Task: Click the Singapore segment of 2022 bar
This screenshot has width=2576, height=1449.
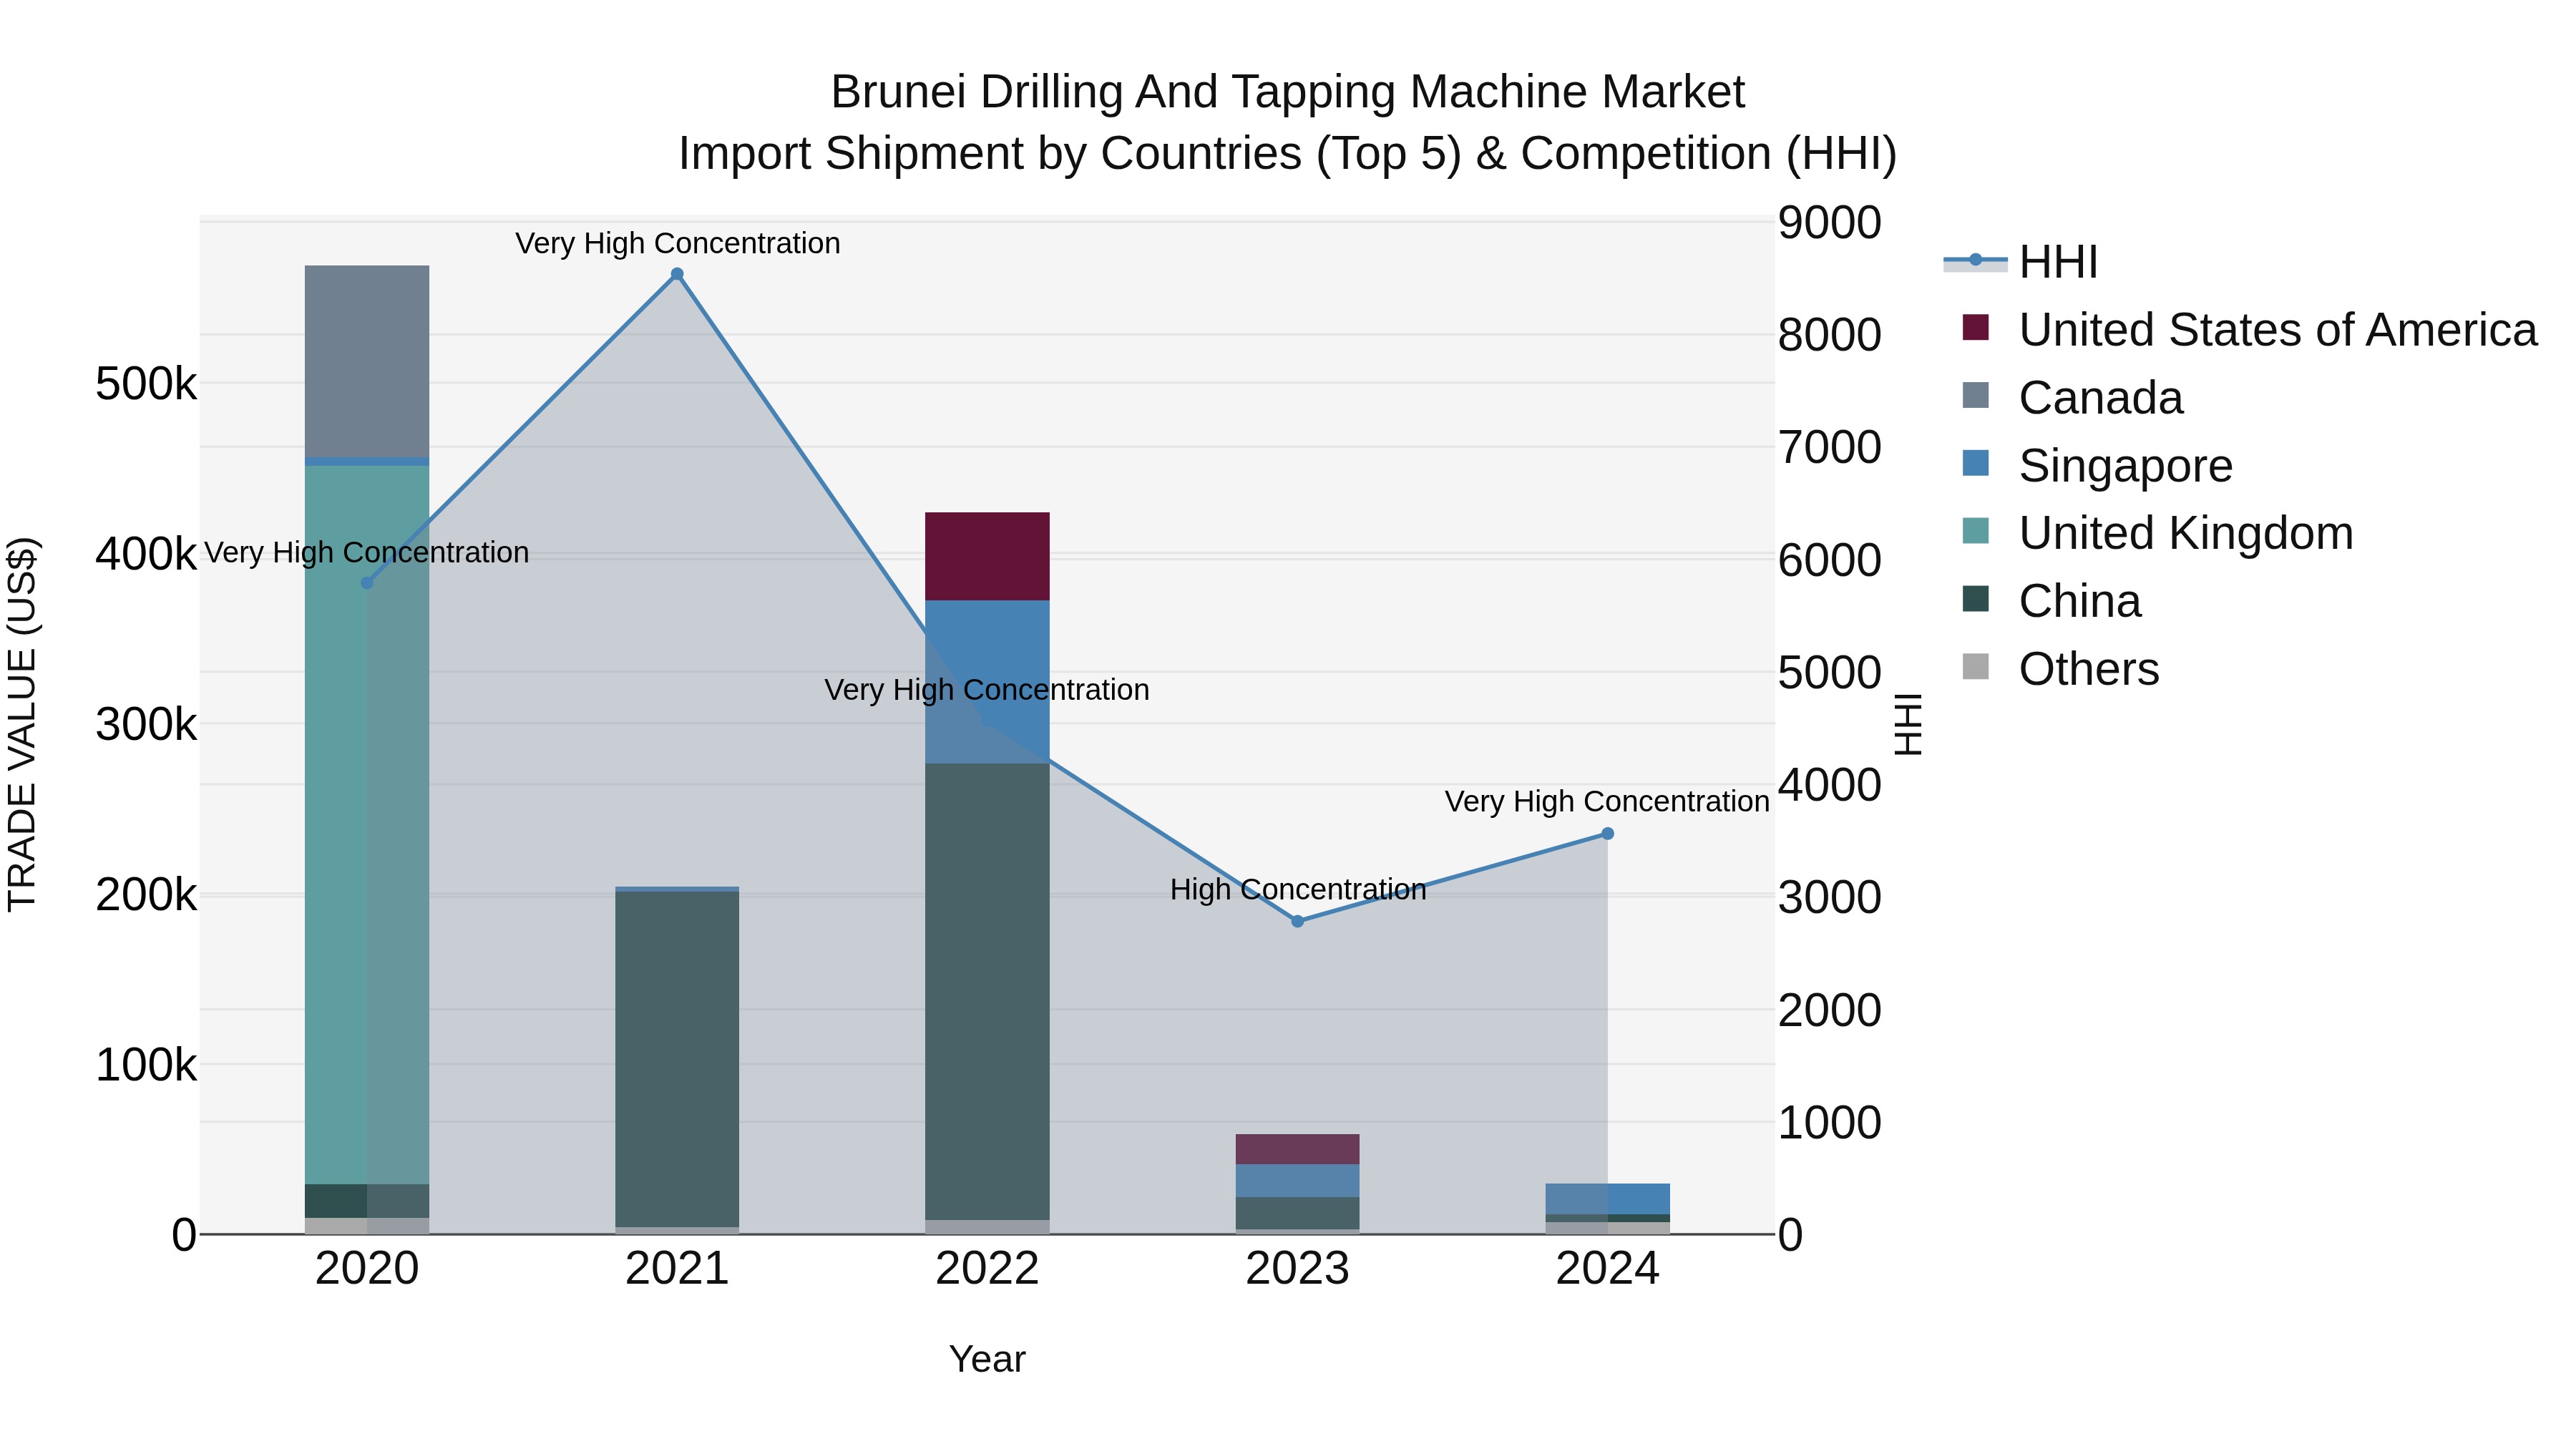Action: (x=987, y=682)
